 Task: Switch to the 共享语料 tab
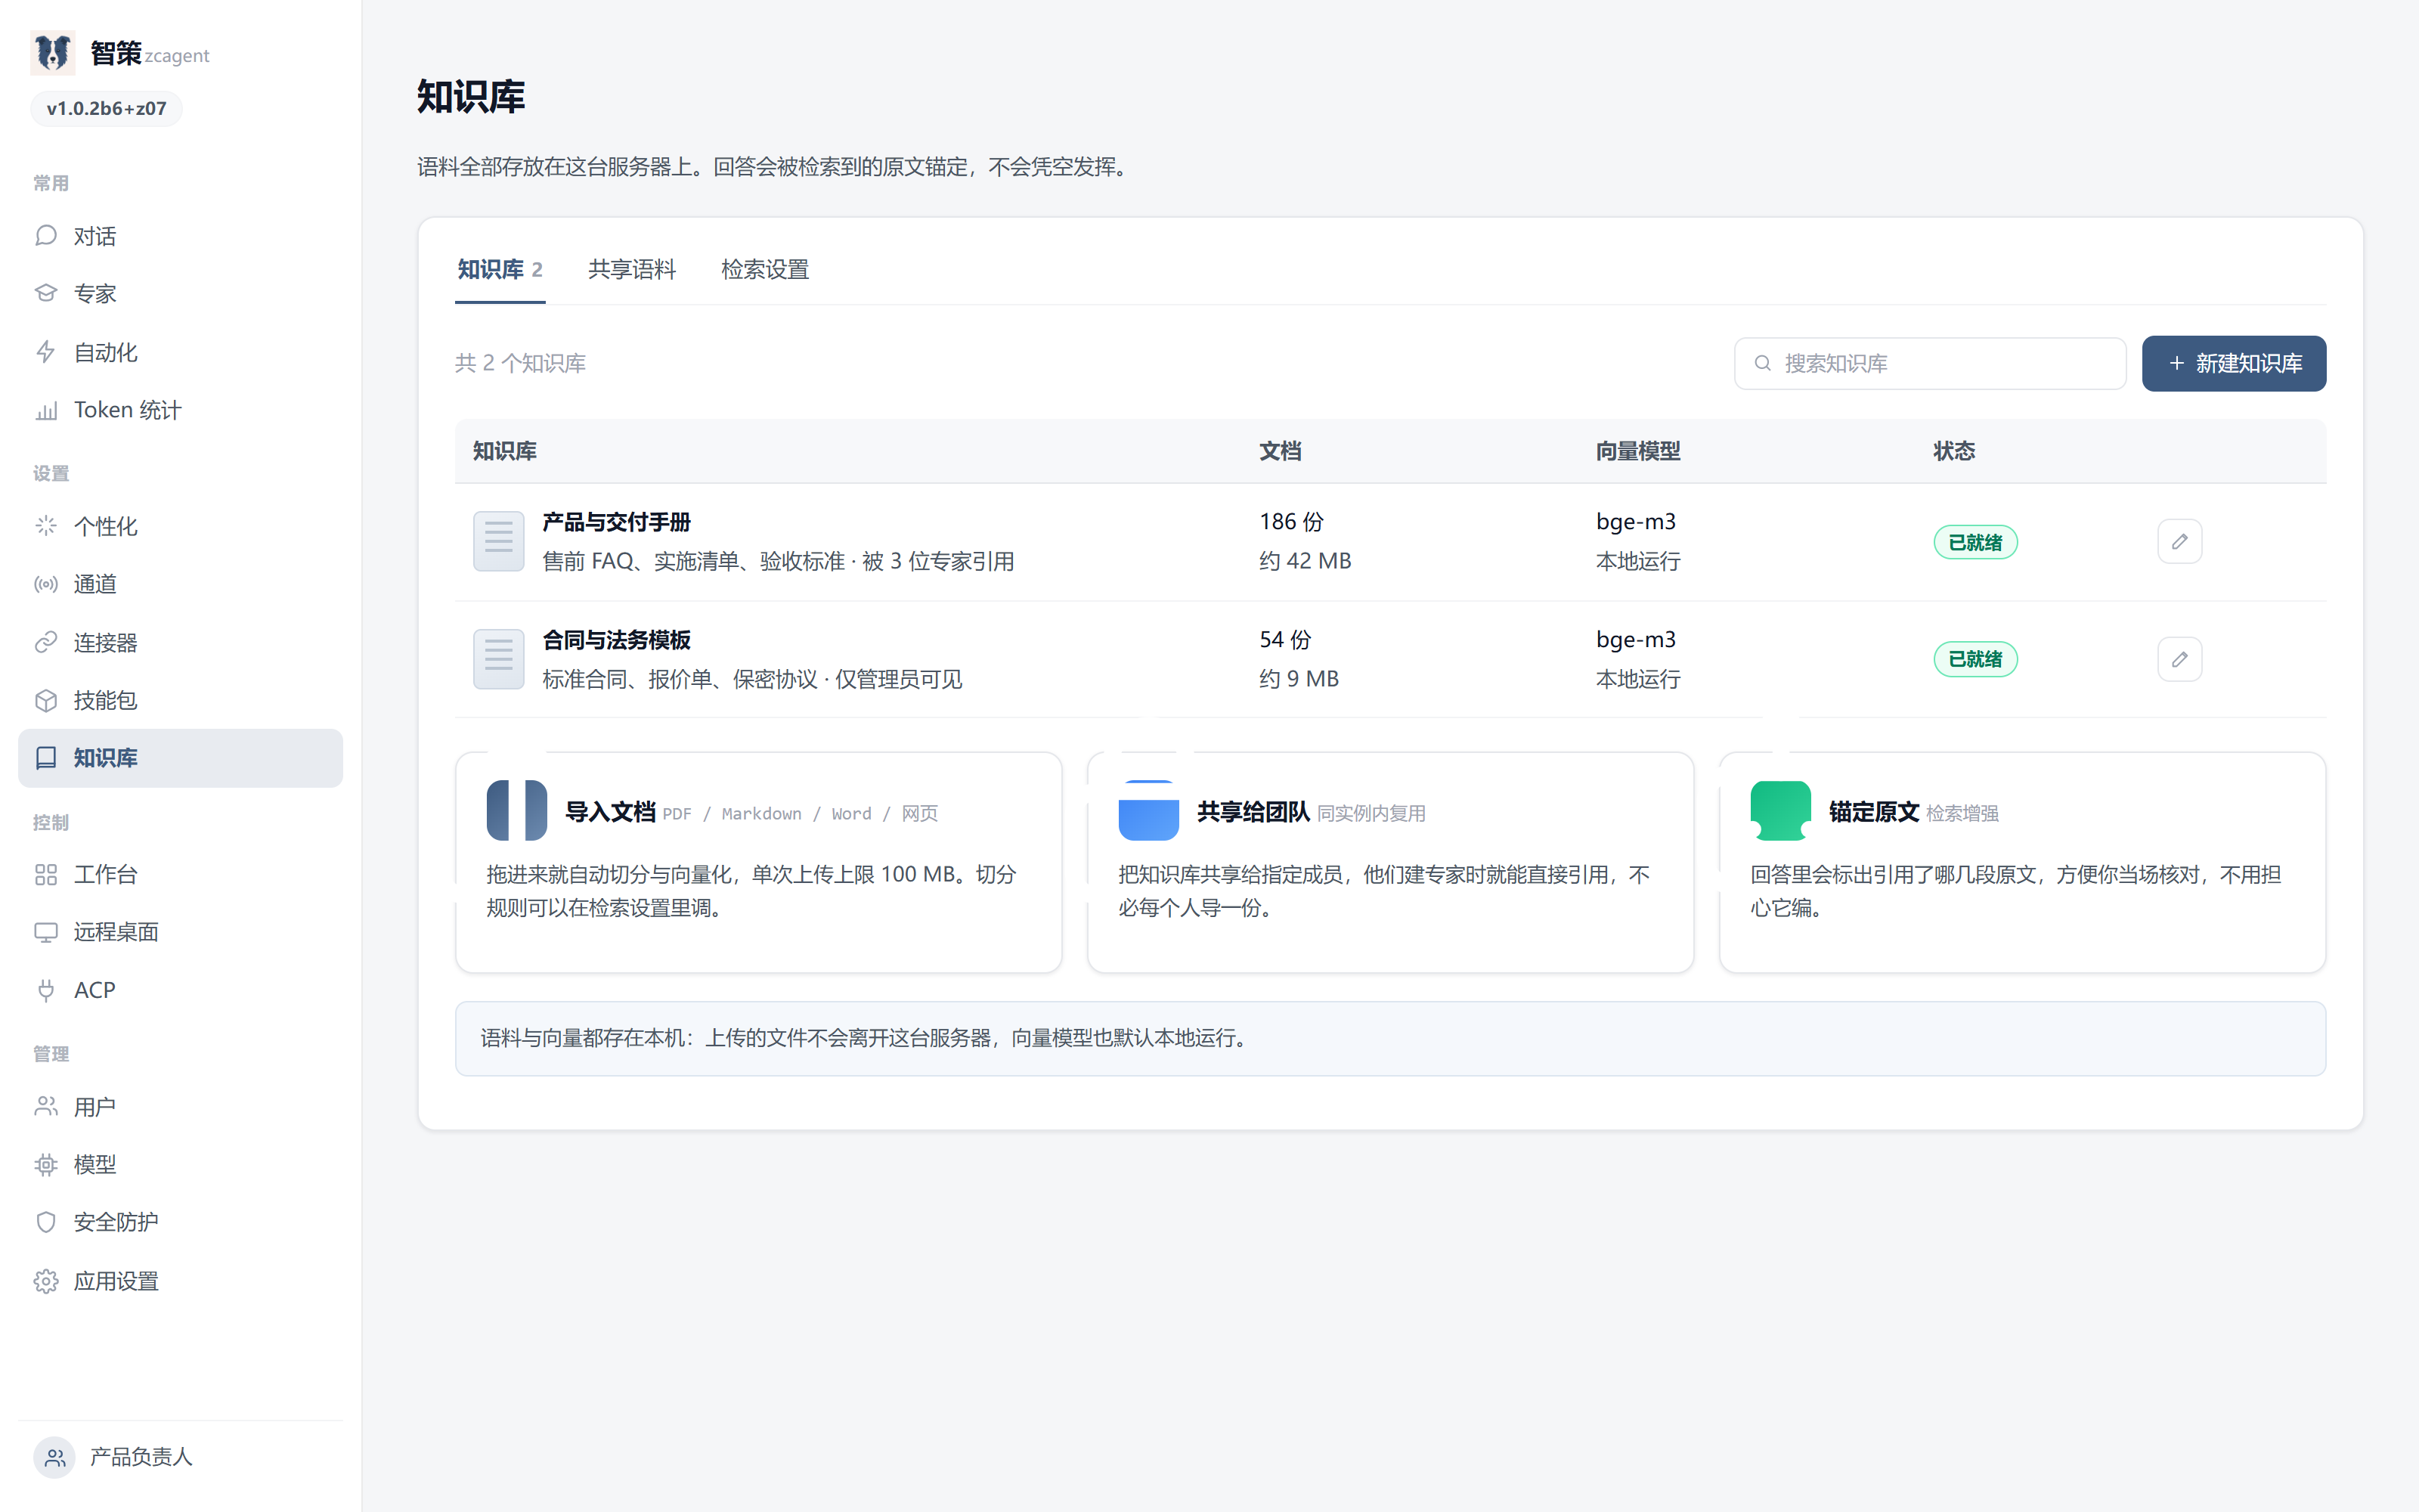tap(632, 270)
